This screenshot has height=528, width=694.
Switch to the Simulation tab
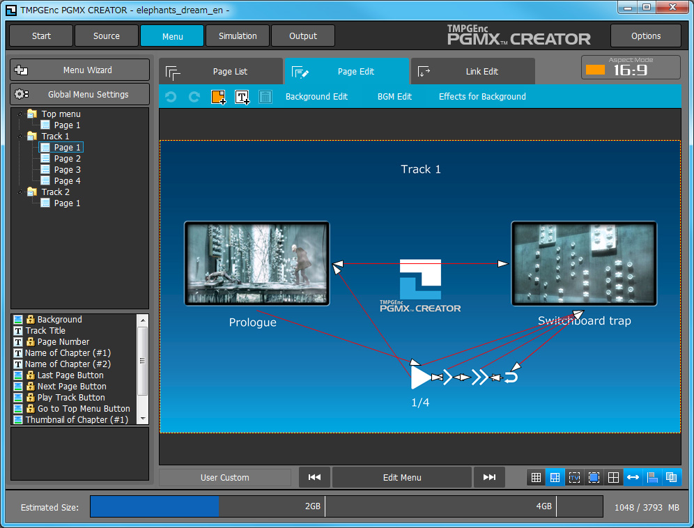(237, 36)
